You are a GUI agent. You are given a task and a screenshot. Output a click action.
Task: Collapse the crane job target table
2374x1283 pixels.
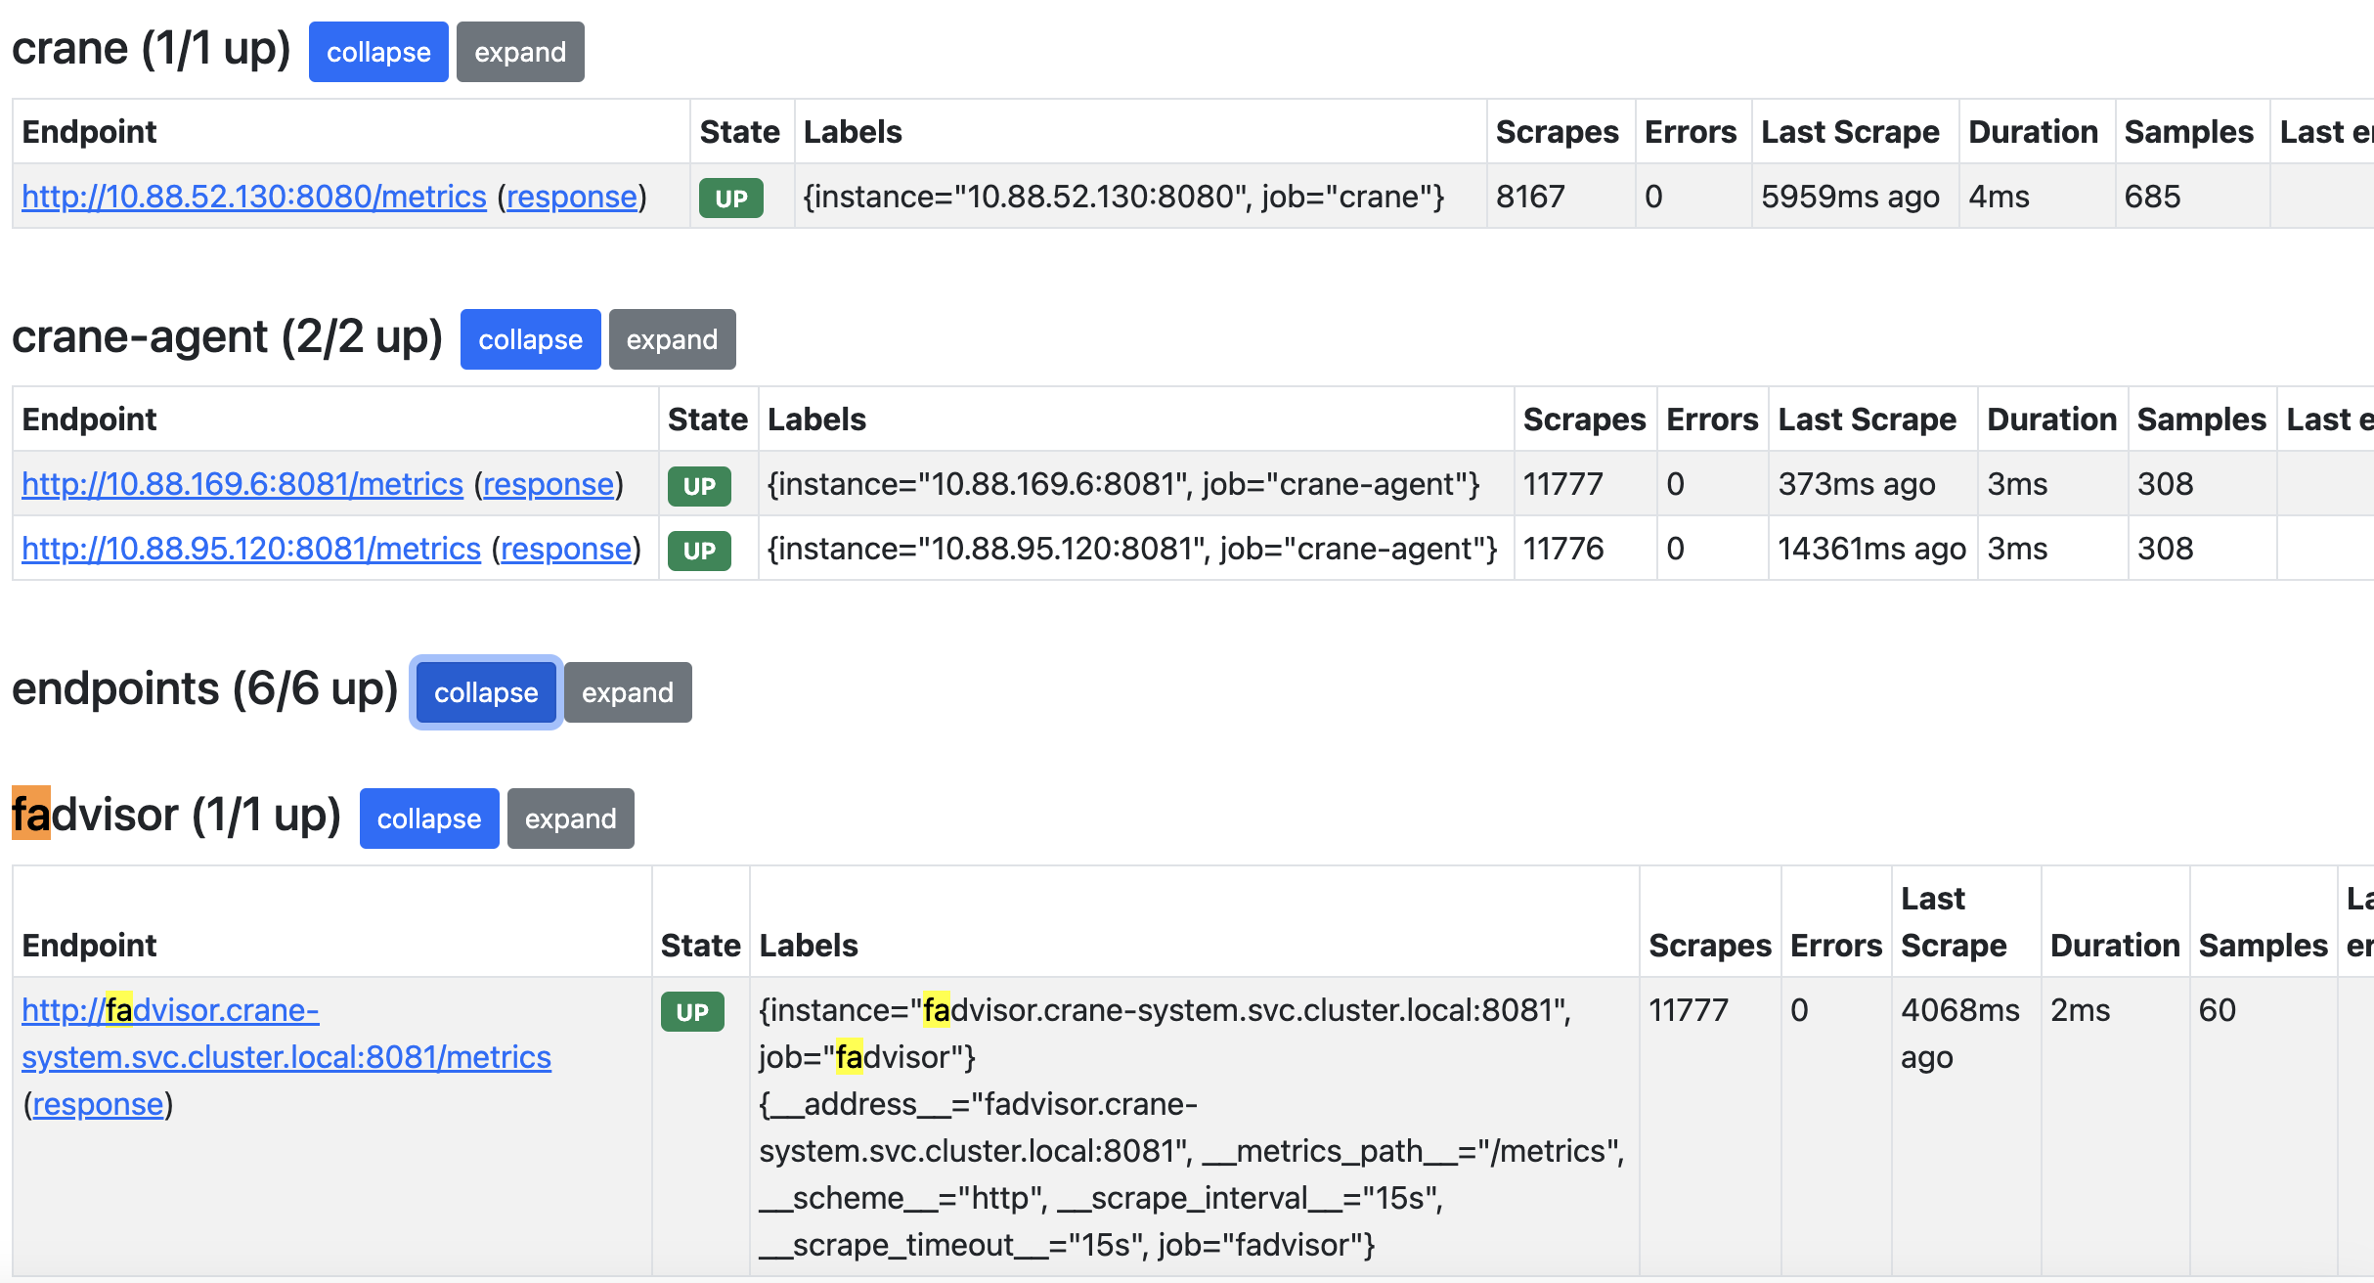point(377,51)
